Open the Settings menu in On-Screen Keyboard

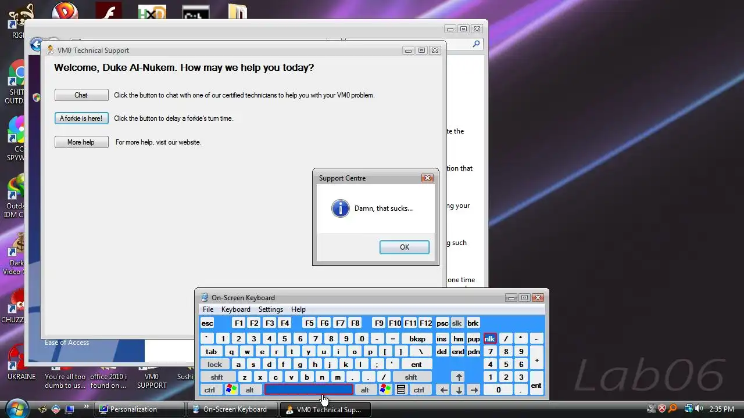(x=271, y=309)
